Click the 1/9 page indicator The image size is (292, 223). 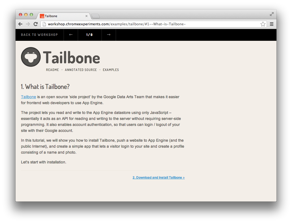(x=90, y=35)
